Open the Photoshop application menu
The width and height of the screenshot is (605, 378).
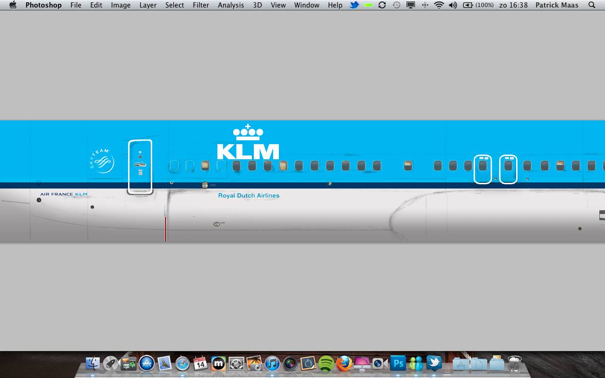43,5
